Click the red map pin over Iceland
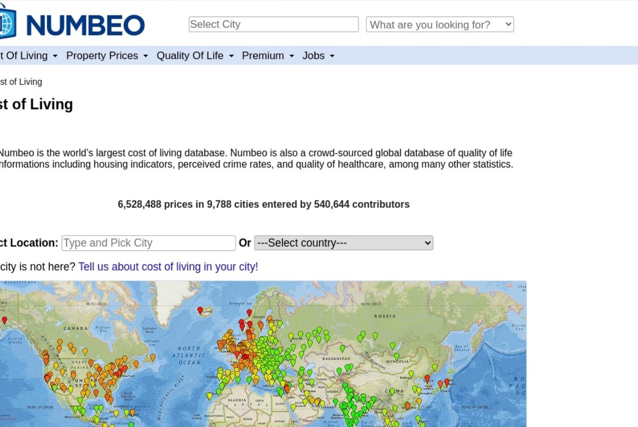 tap(200, 311)
